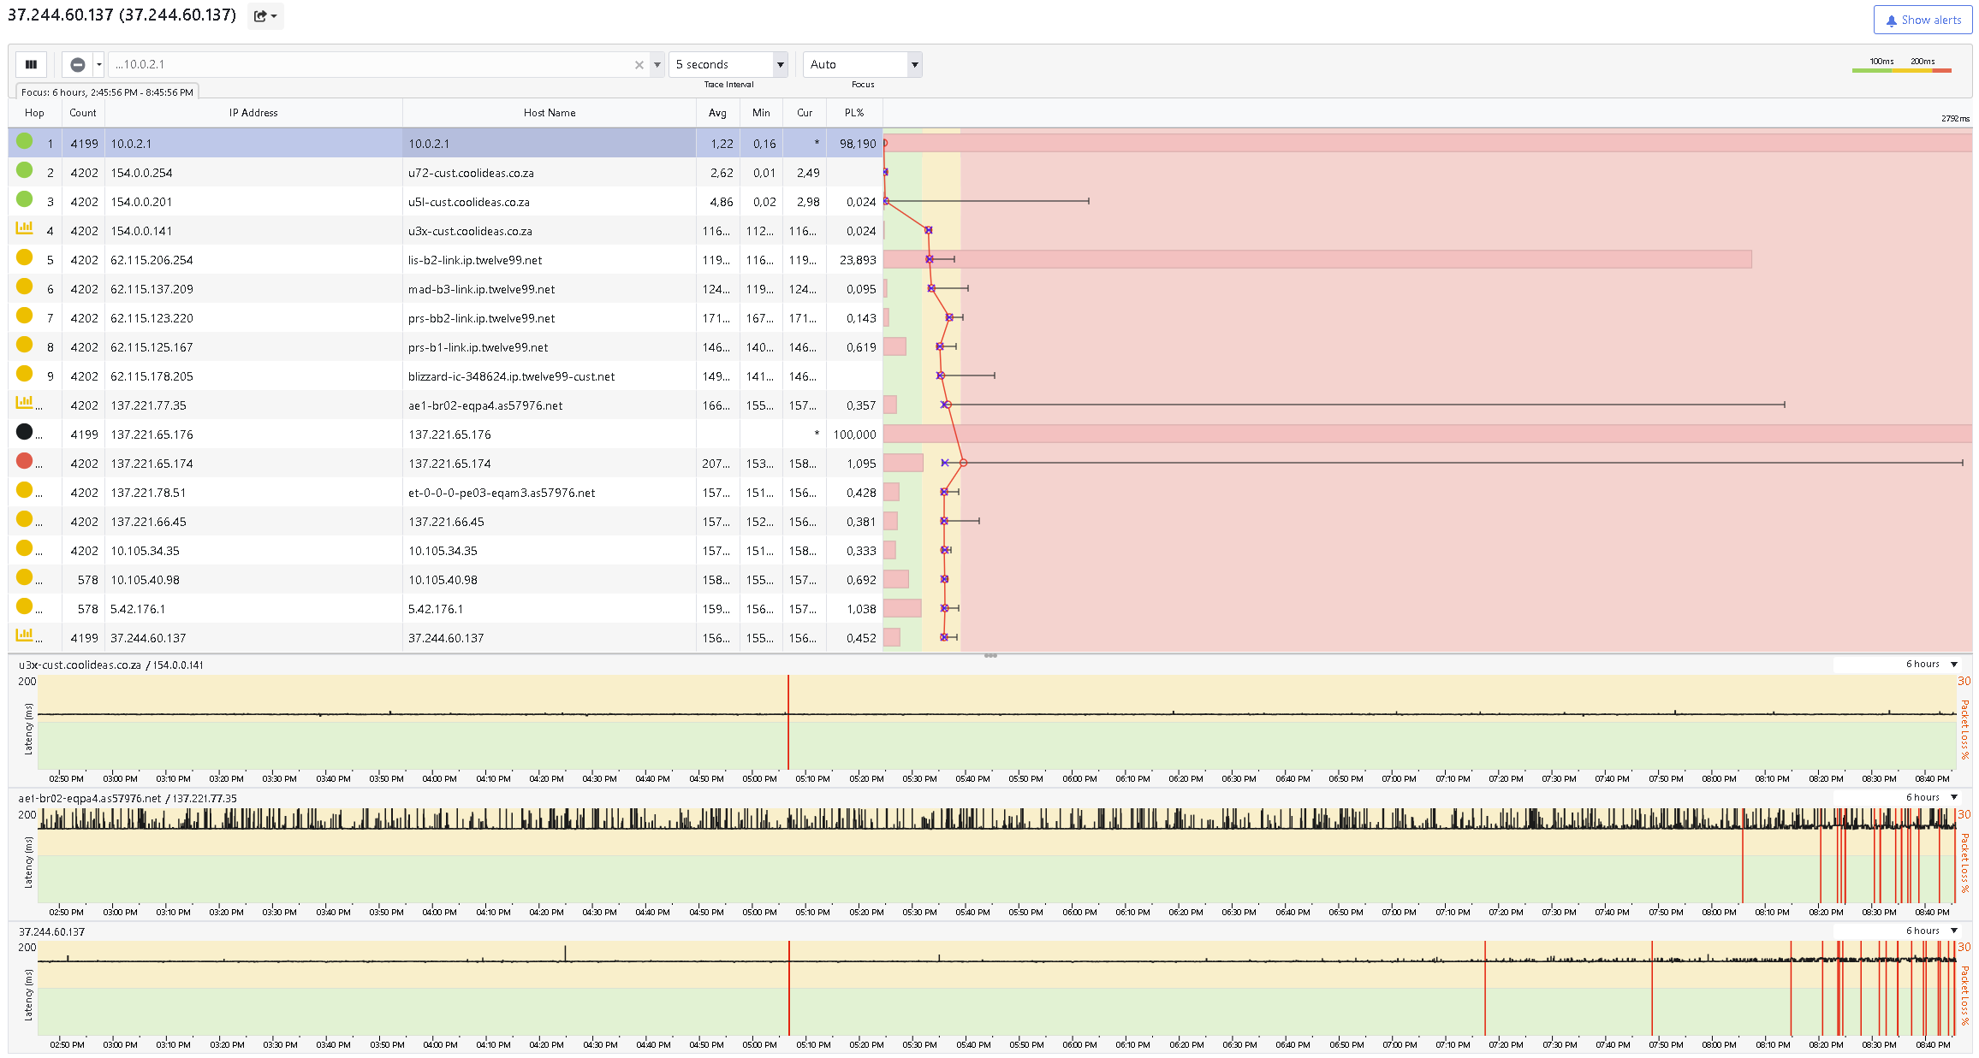Click the column layout icon in toolbar
Image resolution: width=1979 pixels, height=1058 pixels.
(32, 64)
